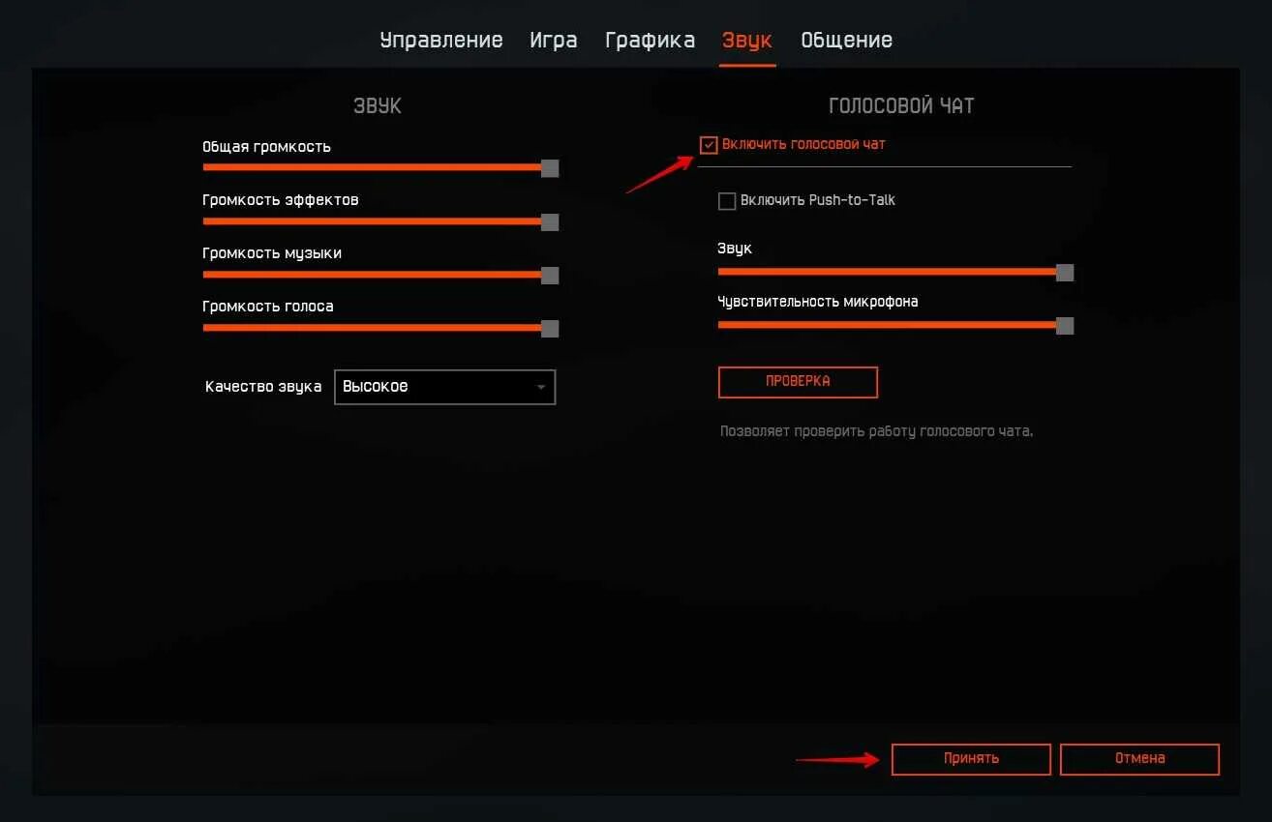Click the Громкость эффектов label
The width and height of the screenshot is (1272, 822).
(x=280, y=200)
